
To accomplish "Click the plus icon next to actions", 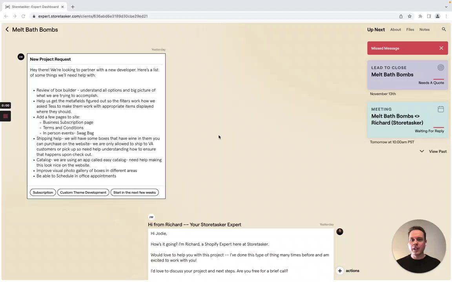I will coord(340,271).
